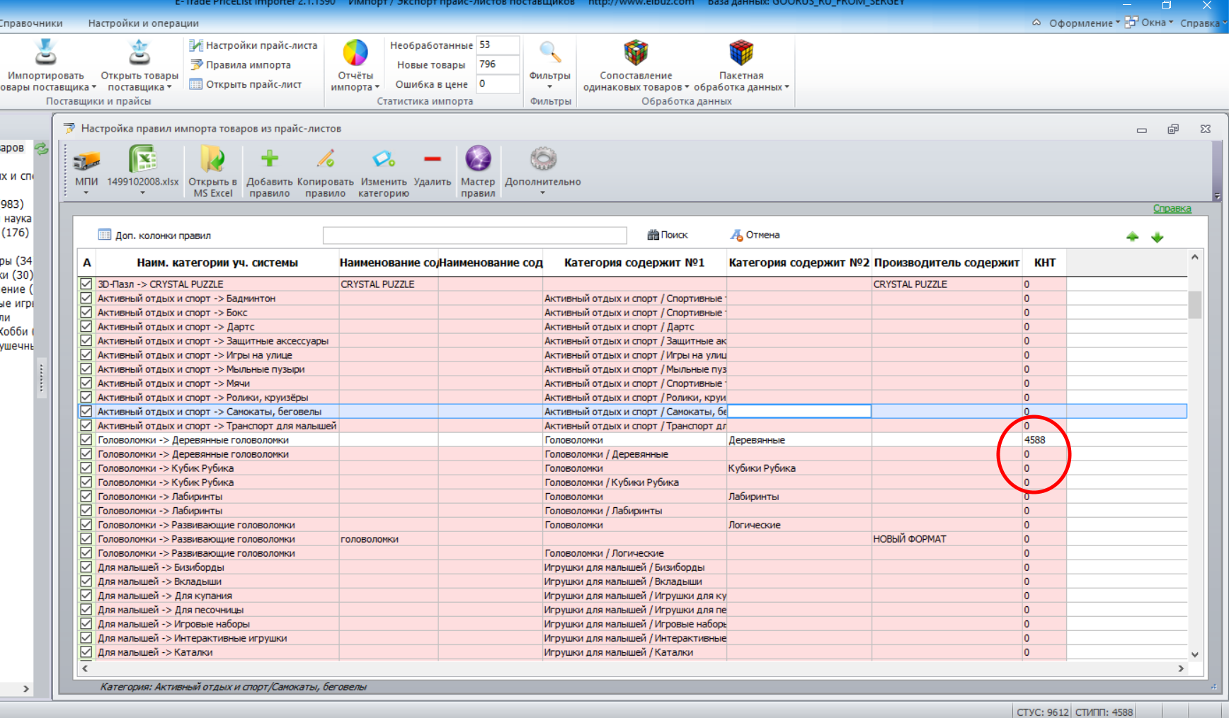Viewport: 1229px width, 718px height.
Task: Click Пакетная обработка данных cube icon
Action: pyautogui.click(x=741, y=52)
